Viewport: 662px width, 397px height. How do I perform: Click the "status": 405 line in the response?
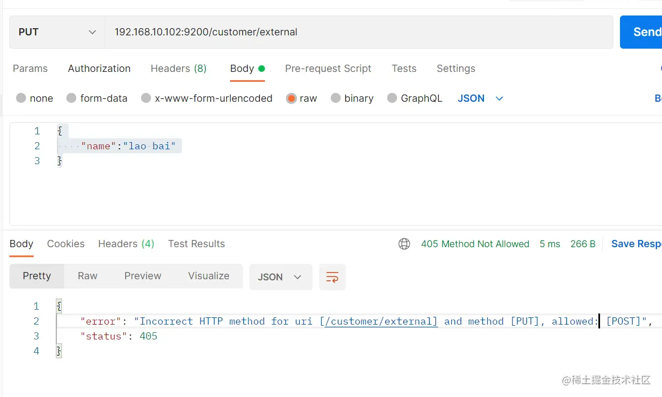point(119,336)
